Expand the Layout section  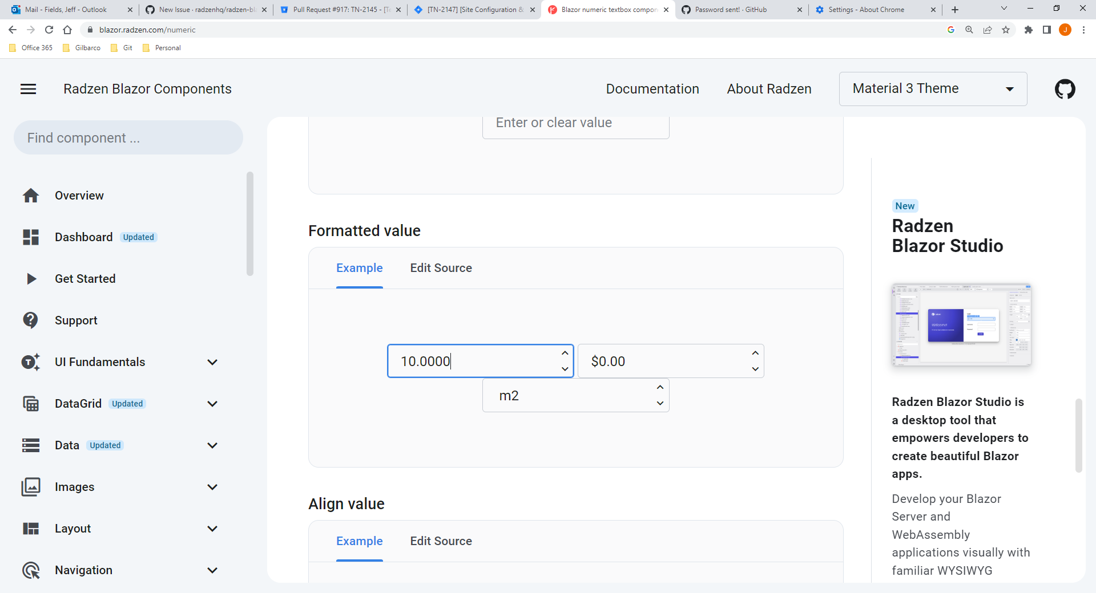212,529
